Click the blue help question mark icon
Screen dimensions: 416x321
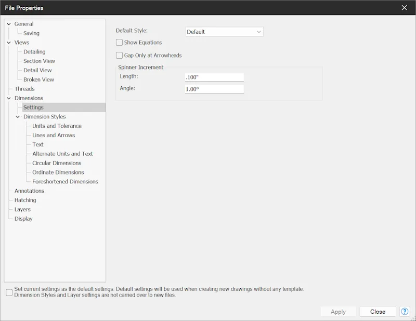(x=405, y=312)
